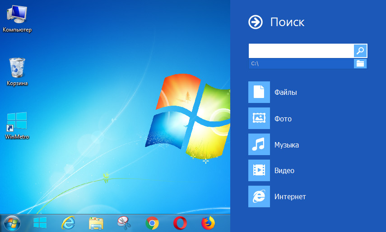Launch Google Chrome from the taskbar
Image resolution: width=386 pixels, height=232 pixels.
coord(152,223)
